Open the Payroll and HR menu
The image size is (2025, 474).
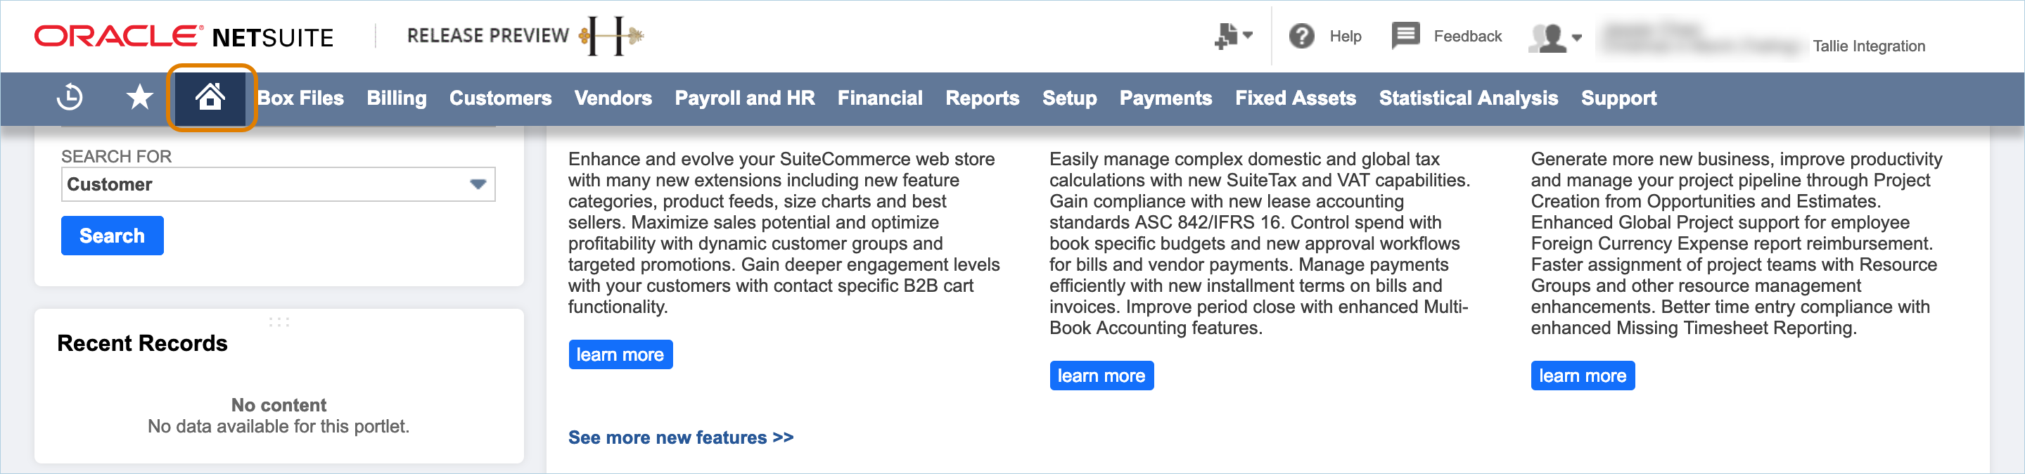(x=743, y=98)
